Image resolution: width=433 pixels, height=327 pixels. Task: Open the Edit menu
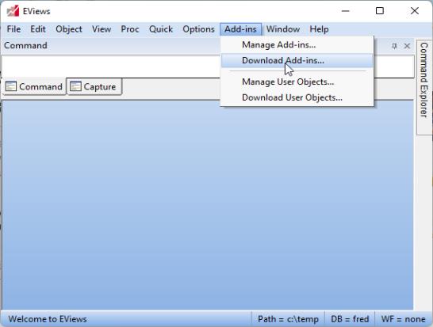[x=38, y=29]
